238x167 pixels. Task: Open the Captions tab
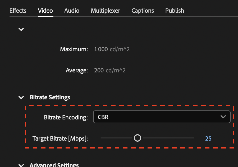click(x=143, y=11)
